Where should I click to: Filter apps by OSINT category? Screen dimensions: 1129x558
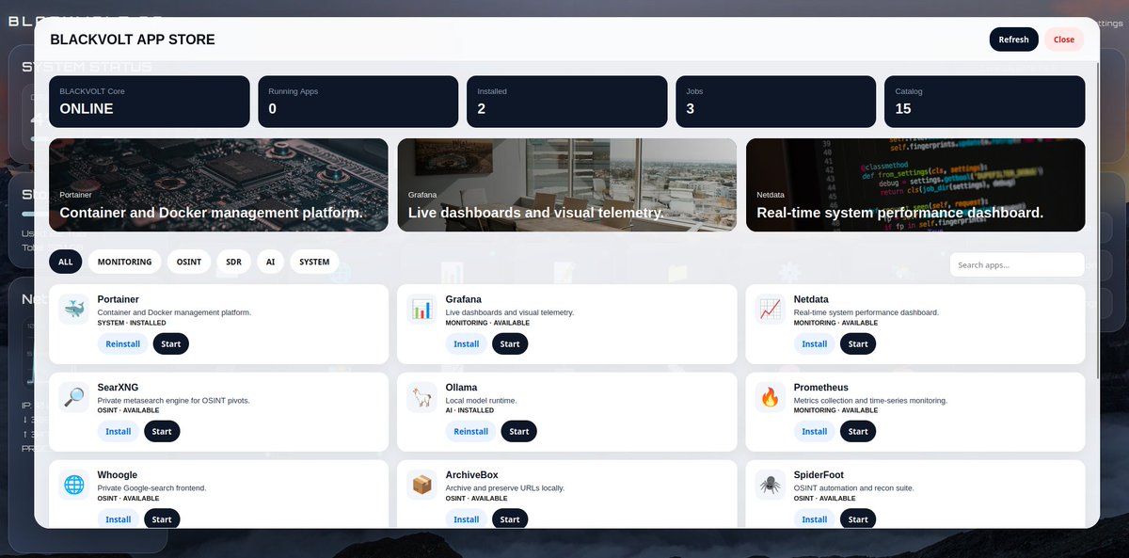tap(189, 262)
